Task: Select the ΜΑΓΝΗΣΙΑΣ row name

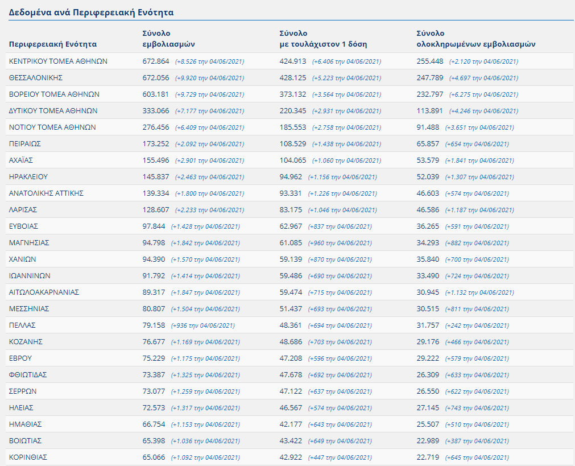Action: [x=29, y=243]
